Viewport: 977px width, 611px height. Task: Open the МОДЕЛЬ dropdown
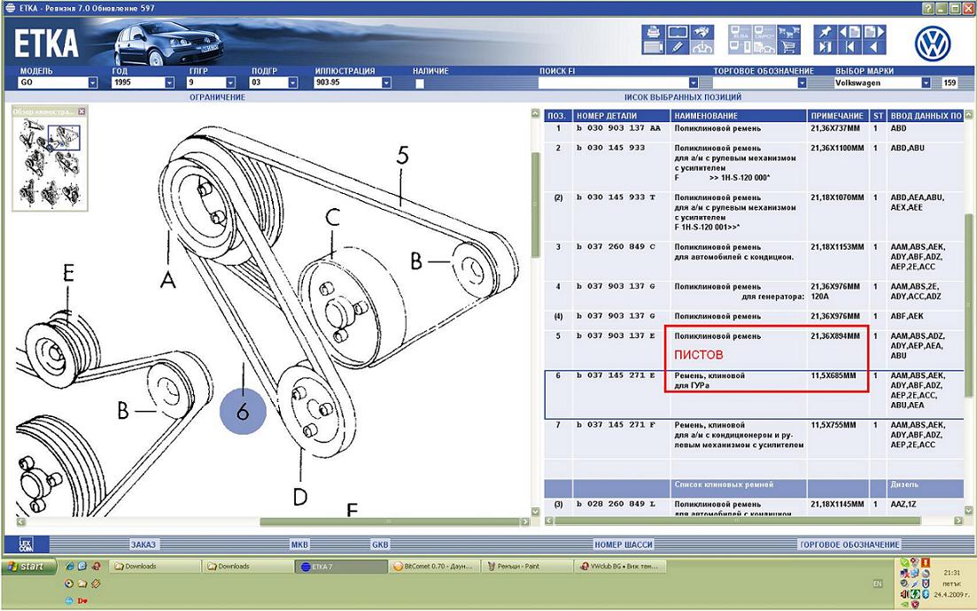click(93, 83)
